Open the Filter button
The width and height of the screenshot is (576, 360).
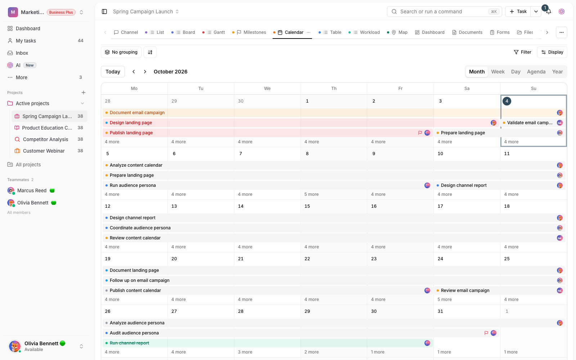(522, 52)
